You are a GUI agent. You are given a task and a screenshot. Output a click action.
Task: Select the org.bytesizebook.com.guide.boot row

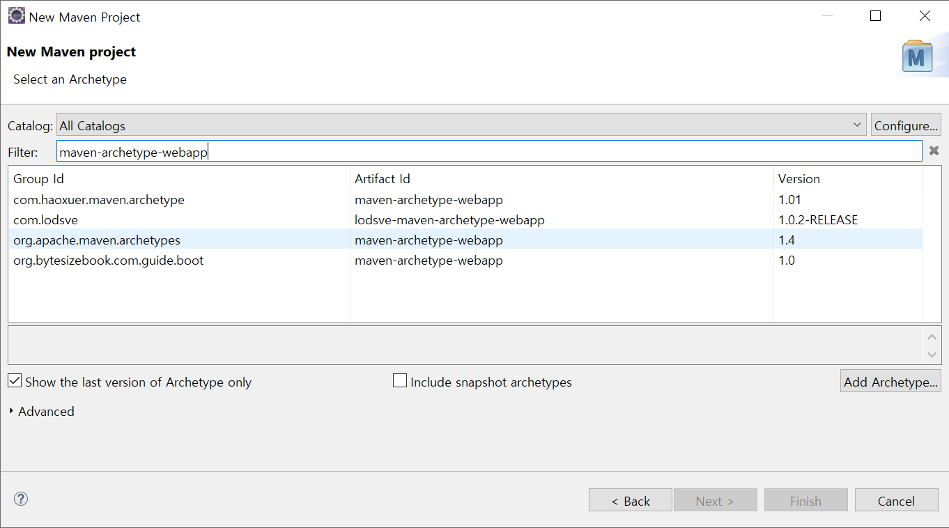coord(465,261)
